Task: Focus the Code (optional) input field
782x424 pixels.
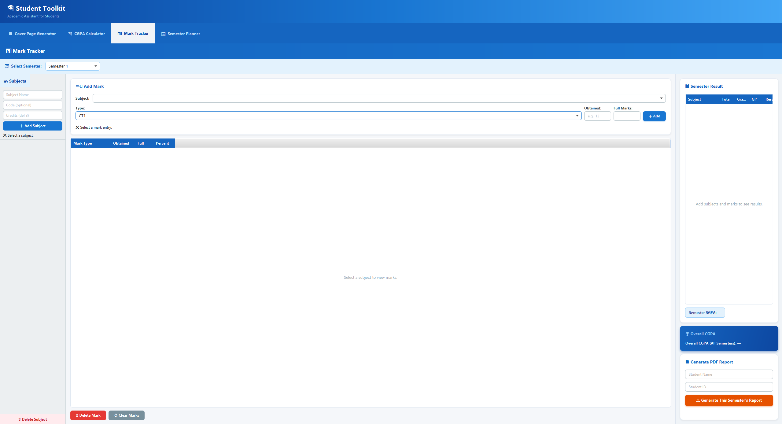Action: pyautogui.click(x=33, y=105)
